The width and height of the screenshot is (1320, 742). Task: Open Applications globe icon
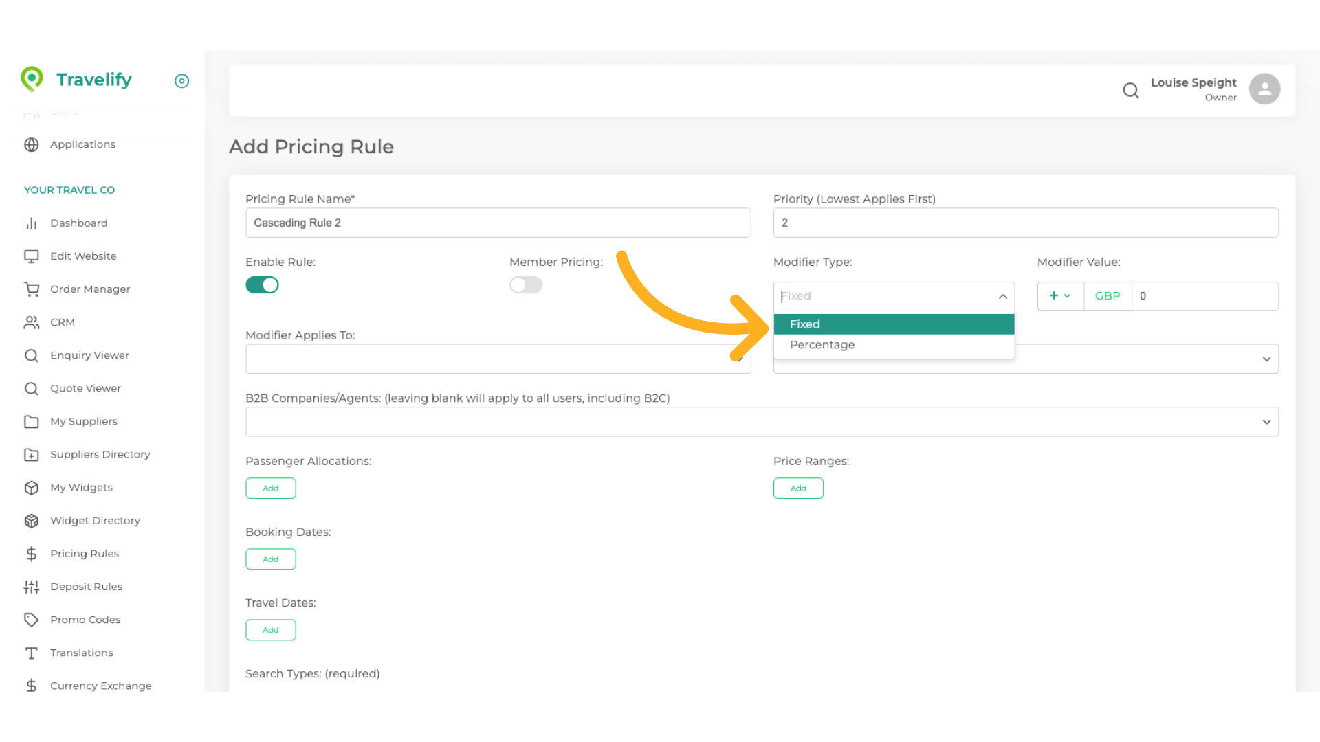(32, 144)
